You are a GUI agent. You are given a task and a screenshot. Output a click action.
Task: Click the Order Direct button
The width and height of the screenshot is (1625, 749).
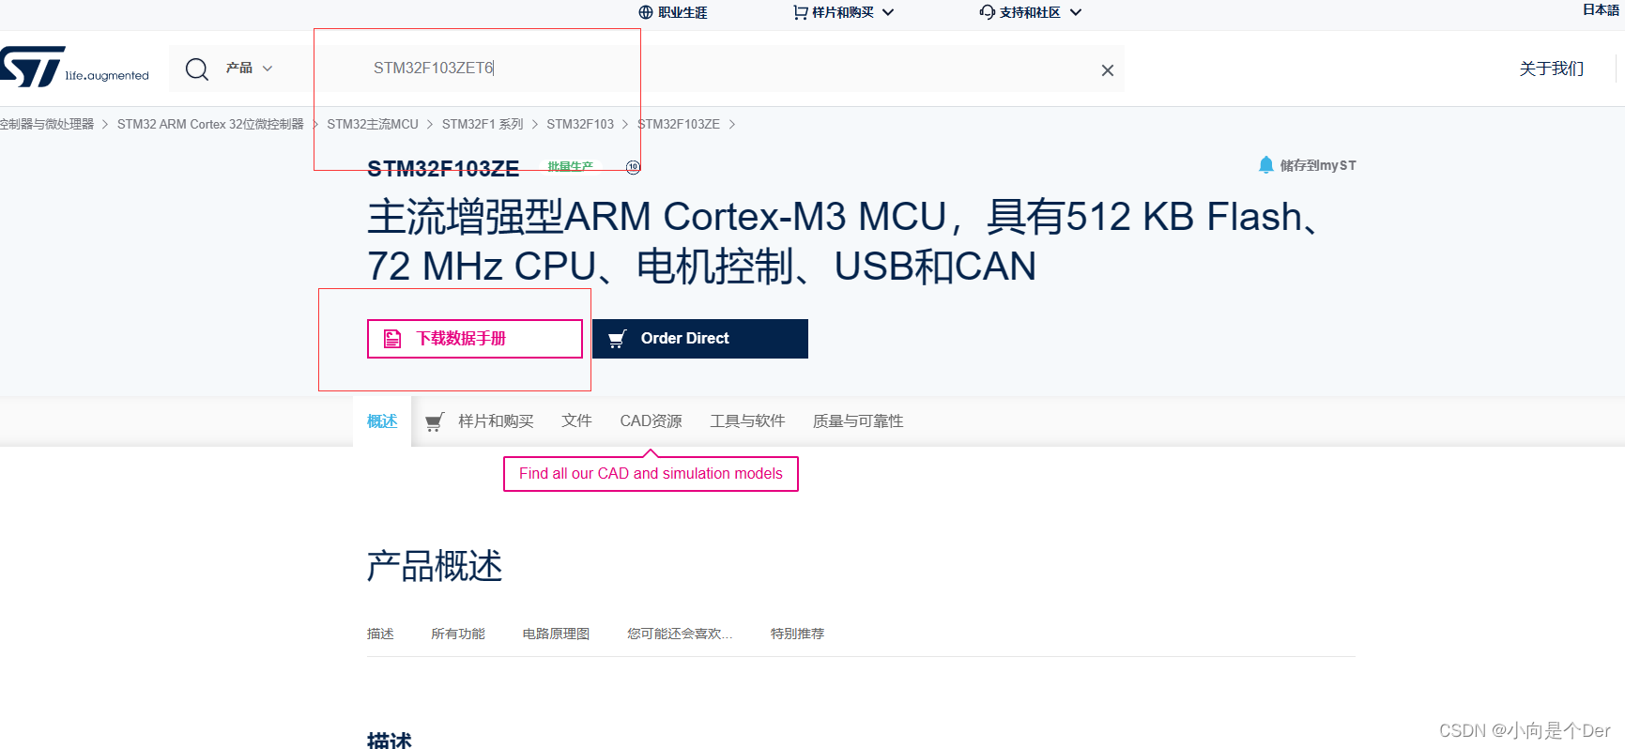[x=700, y=339]
